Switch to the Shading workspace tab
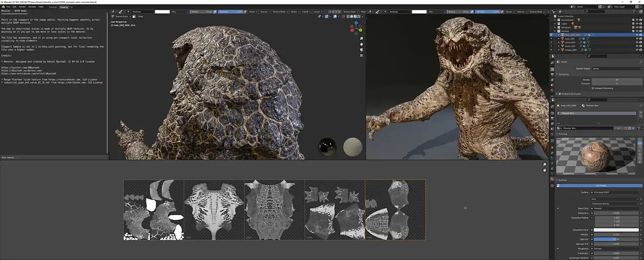This screenshot has height=260, width=644. (64, 7)
